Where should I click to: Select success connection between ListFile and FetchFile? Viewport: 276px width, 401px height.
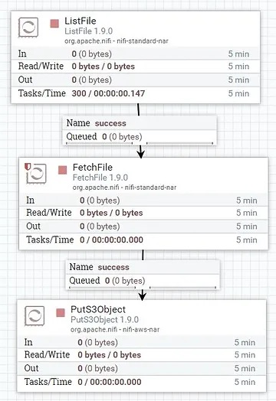click(140, 130)
